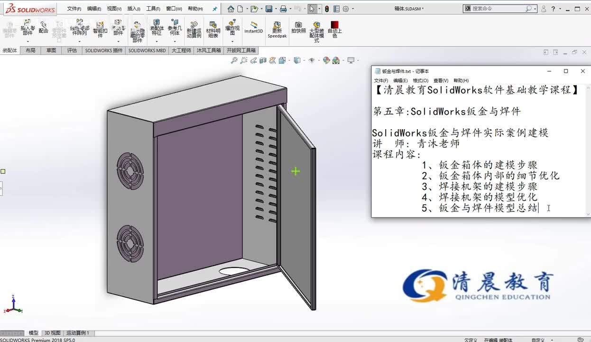
Task: Click the Select cursor tool
Action: pos(312,9)
